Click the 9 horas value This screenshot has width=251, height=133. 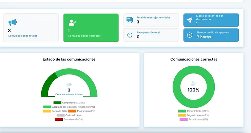(x=204, y=37)
